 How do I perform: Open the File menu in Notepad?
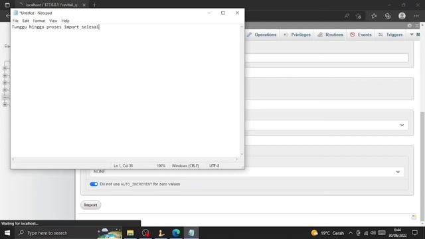(x=15, y=21)
